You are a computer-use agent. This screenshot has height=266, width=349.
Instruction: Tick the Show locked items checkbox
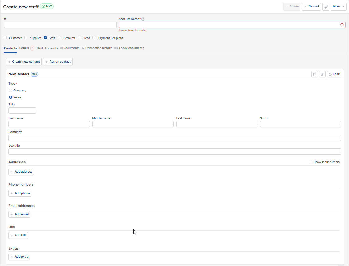click(x=310, y=162)
